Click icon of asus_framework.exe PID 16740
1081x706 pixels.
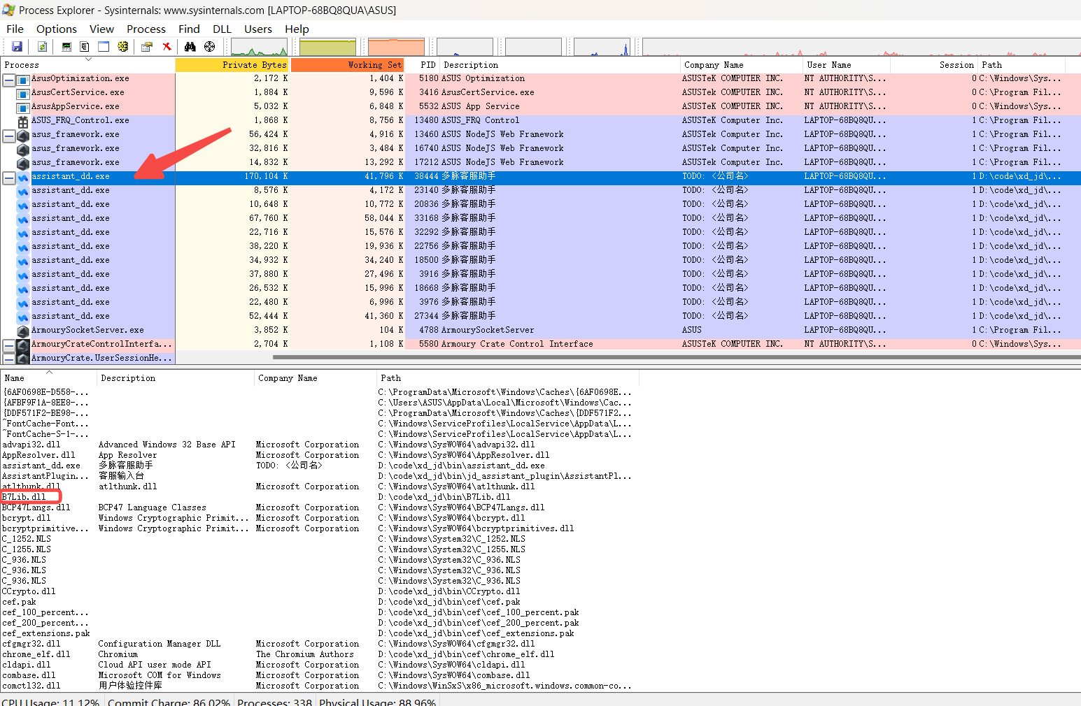23,150
